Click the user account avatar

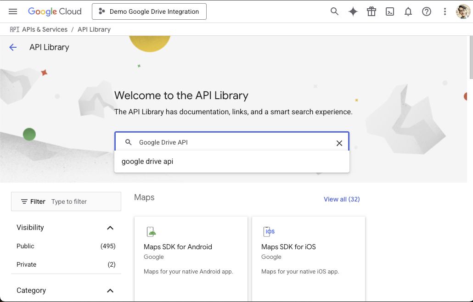coord(463,11)
